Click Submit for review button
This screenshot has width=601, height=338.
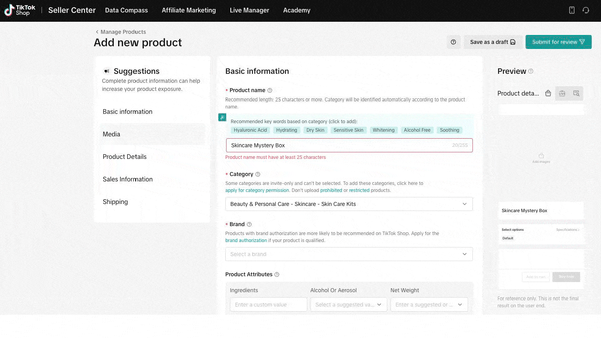tap(558, 42)
